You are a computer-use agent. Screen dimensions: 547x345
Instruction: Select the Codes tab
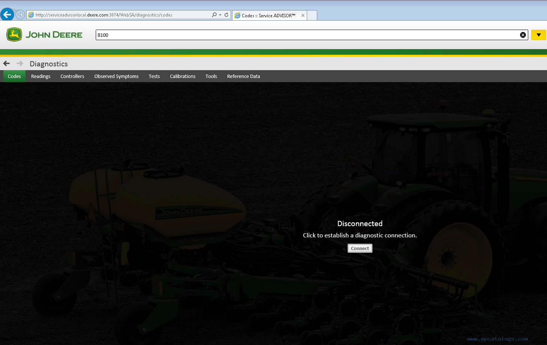point(14,76)
